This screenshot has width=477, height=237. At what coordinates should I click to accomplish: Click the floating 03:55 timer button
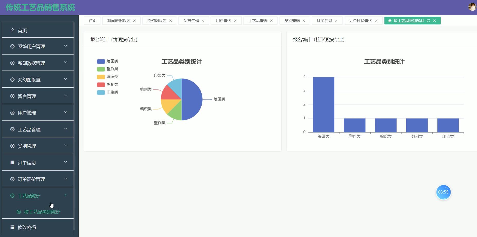tap(444, 192)
